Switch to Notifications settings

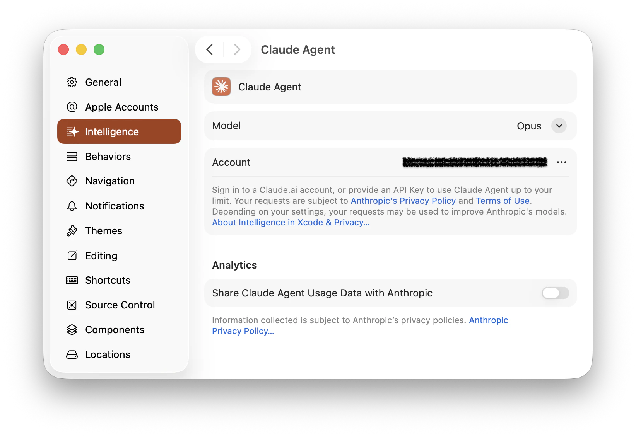119,206
